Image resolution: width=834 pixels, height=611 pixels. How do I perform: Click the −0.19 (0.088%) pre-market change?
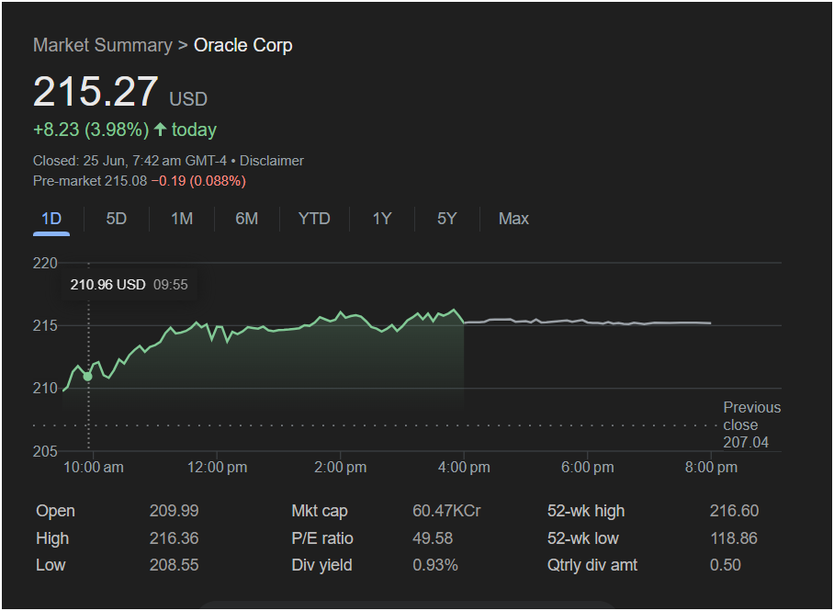click(198, 181)
